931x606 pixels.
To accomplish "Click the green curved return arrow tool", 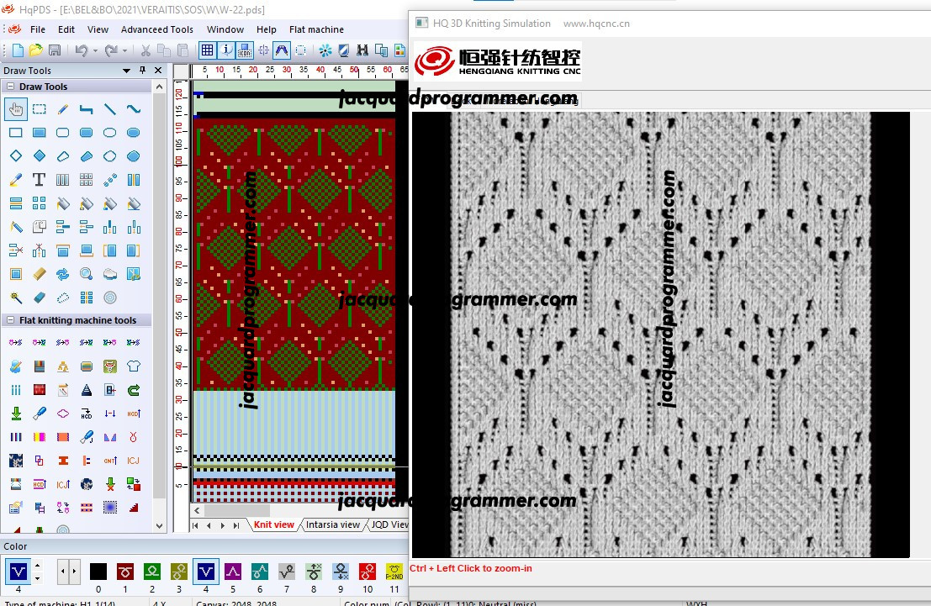I will [x=134, y=390].
